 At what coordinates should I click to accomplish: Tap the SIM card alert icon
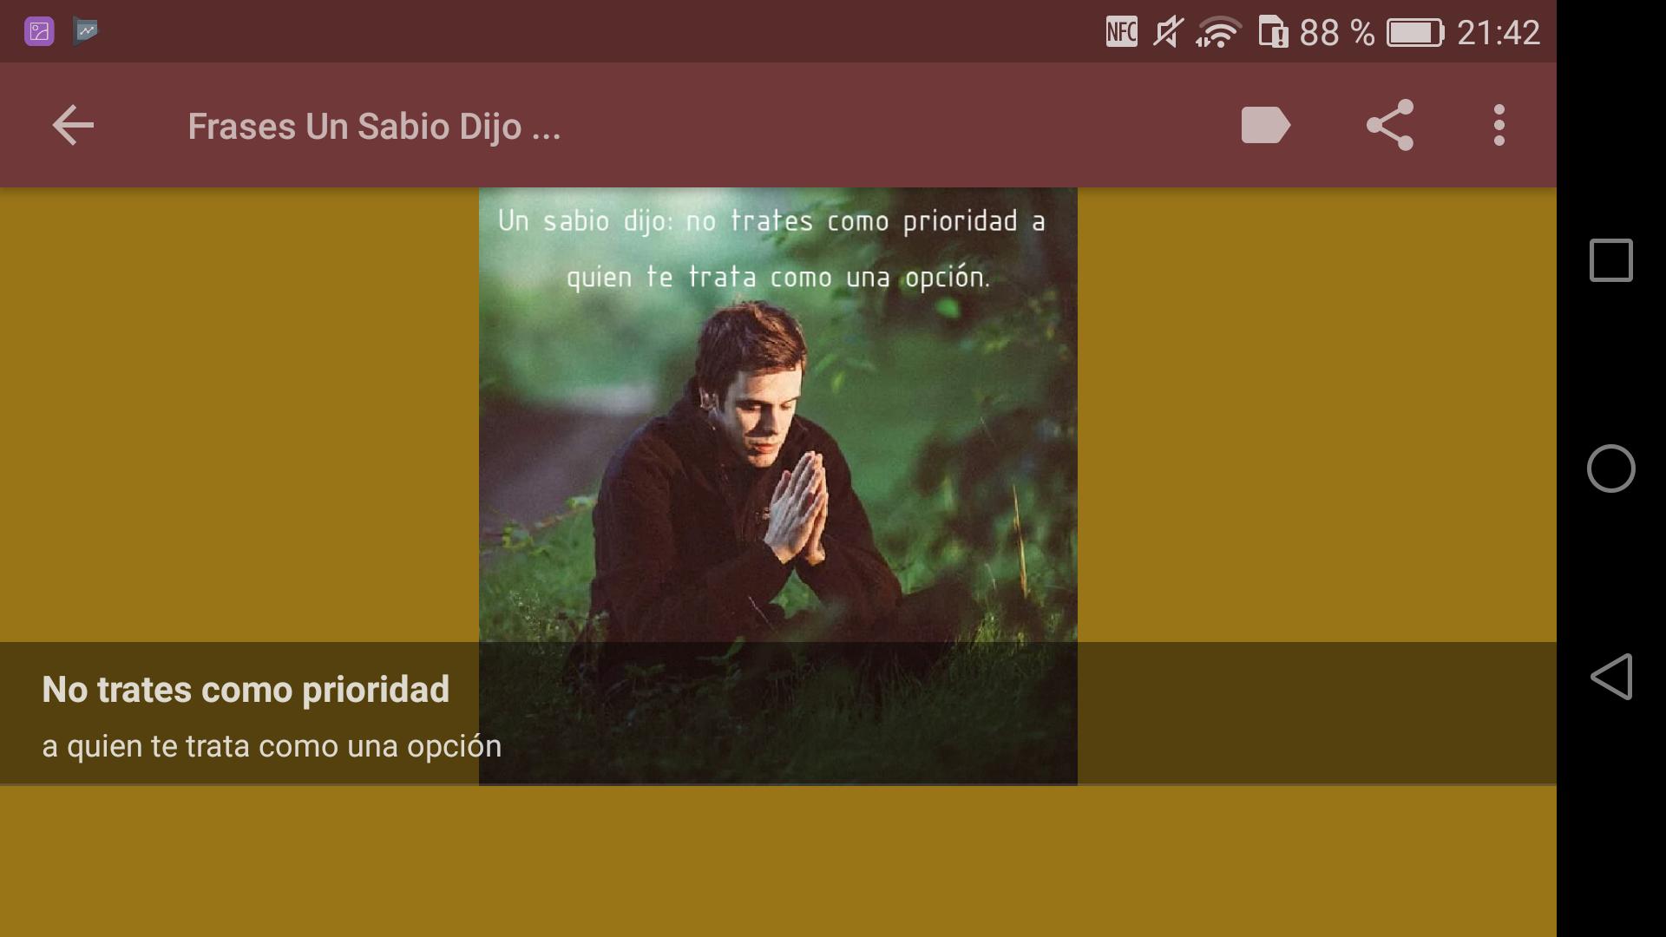point(1273,32)
